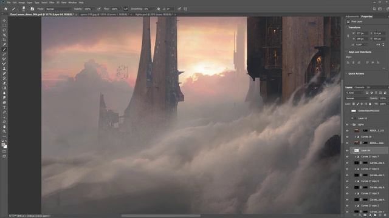Select the Move tool

[4, 21]
